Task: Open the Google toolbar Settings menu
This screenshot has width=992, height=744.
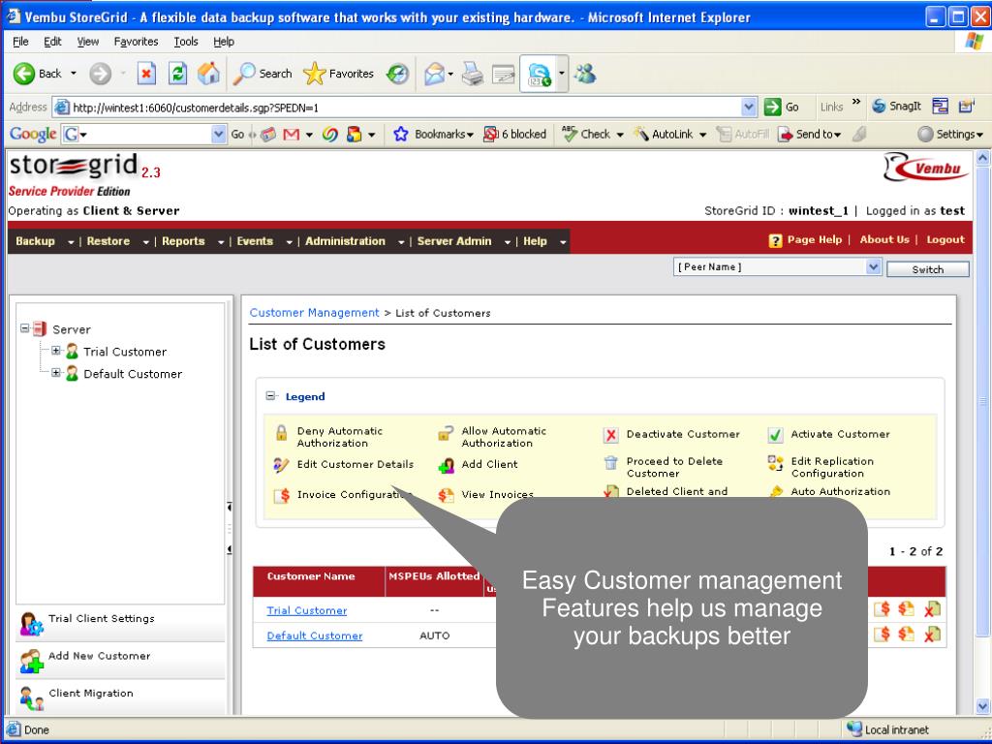Action: (x=951, y=134)
